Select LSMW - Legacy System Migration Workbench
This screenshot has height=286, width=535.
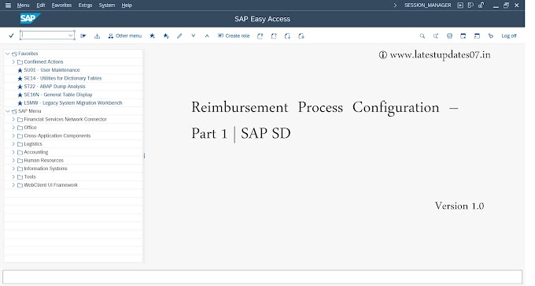73,103
